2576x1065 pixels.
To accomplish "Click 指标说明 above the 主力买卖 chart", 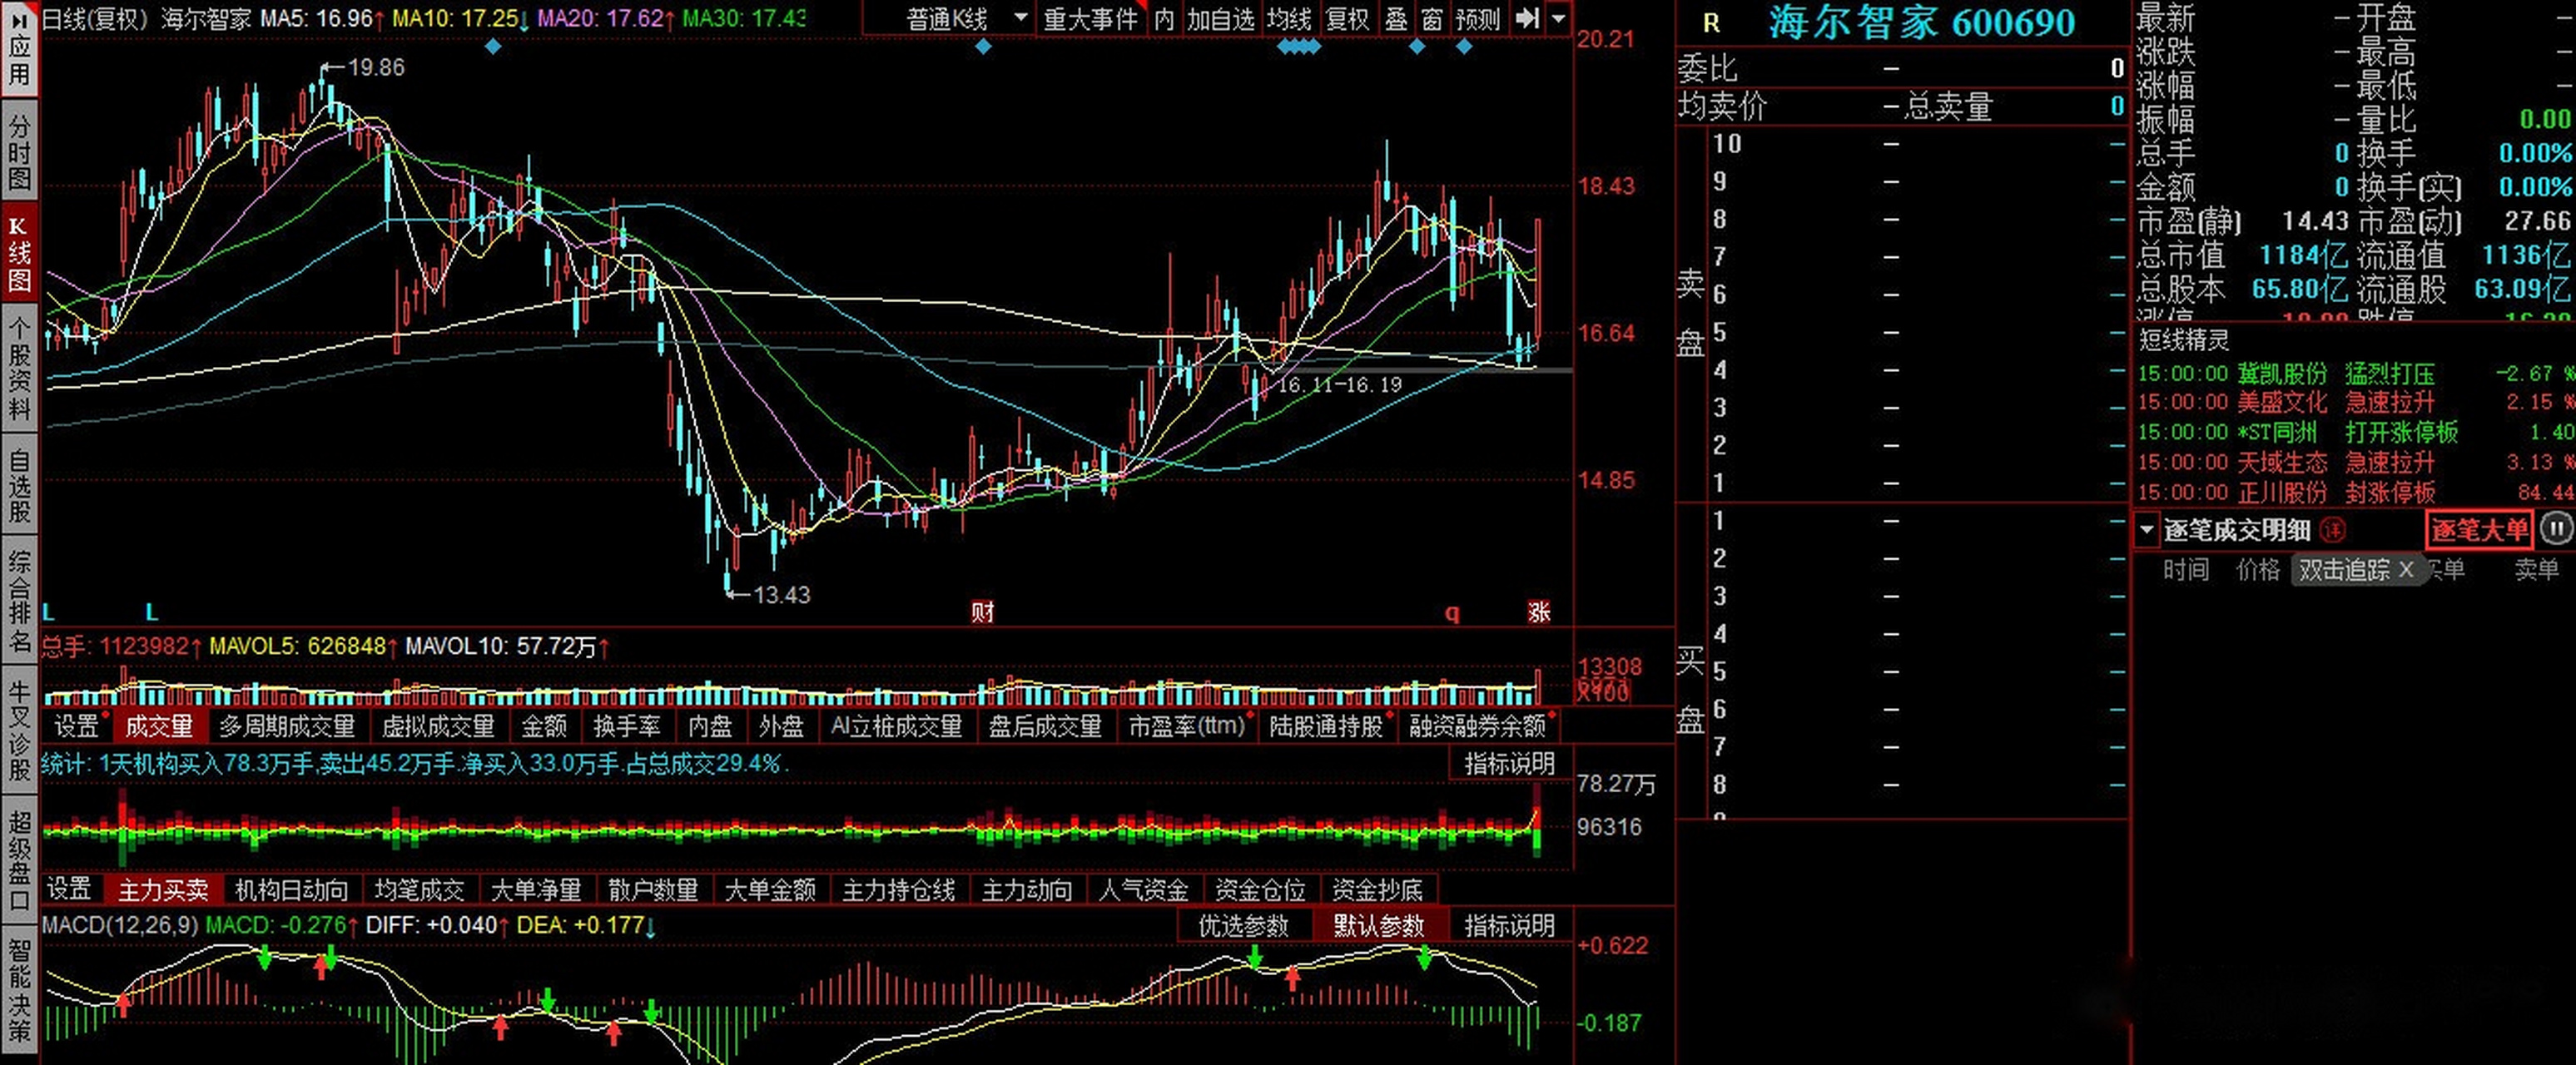I will coord(1510,764).
